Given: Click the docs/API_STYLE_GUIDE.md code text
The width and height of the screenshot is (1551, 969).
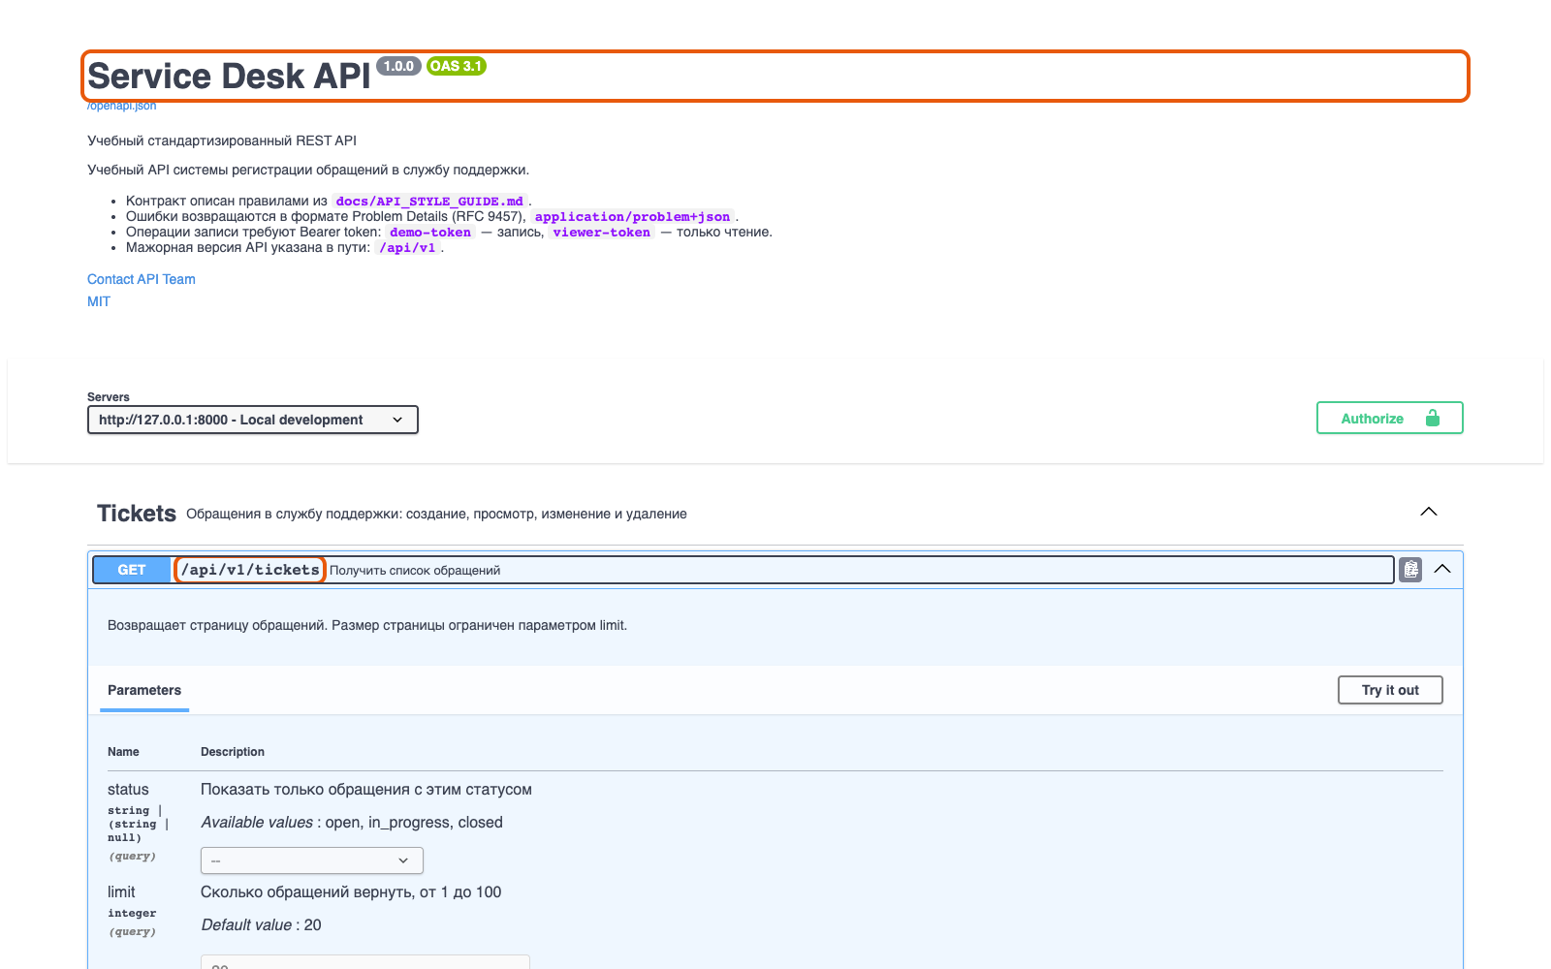Looking at the screenshot, I should click(x=429, y=202).
